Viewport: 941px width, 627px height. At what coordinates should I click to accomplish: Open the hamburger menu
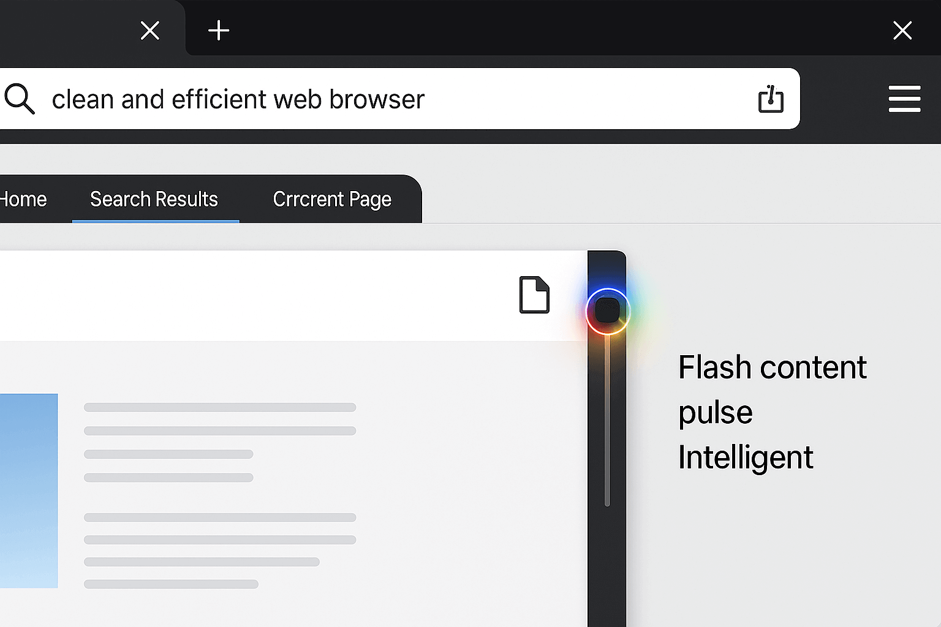click(x=904, y=99)
